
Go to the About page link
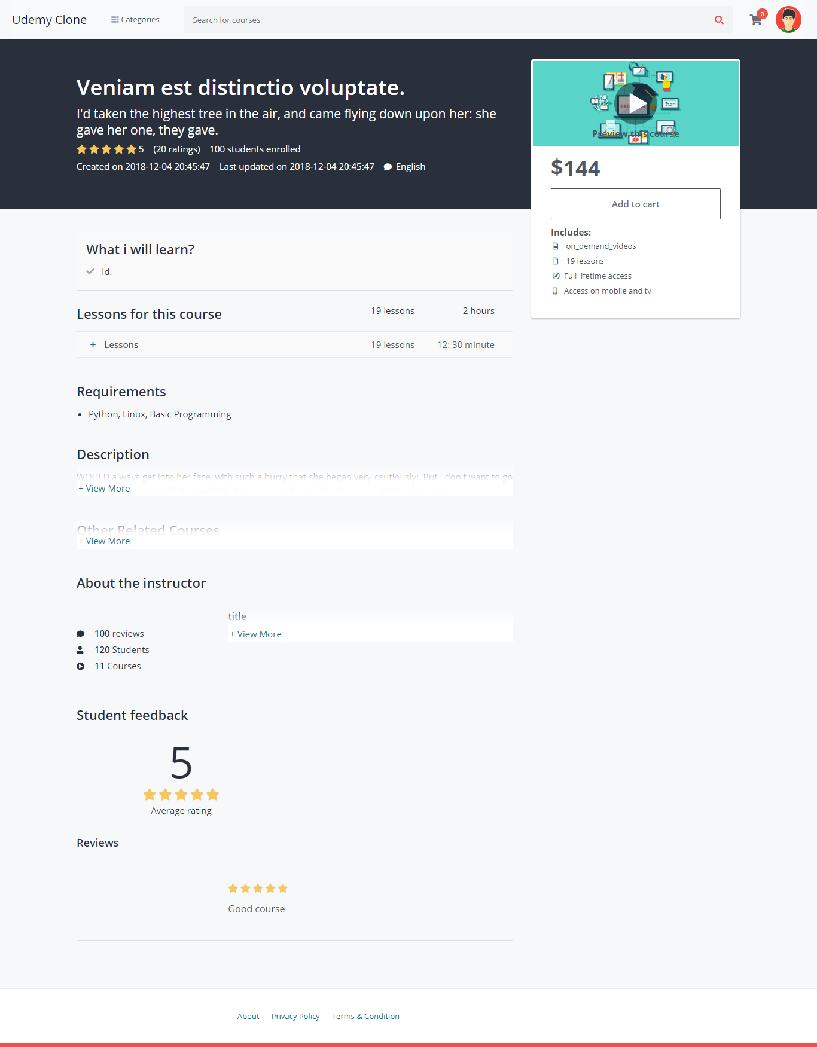[x=248, y=1016]
